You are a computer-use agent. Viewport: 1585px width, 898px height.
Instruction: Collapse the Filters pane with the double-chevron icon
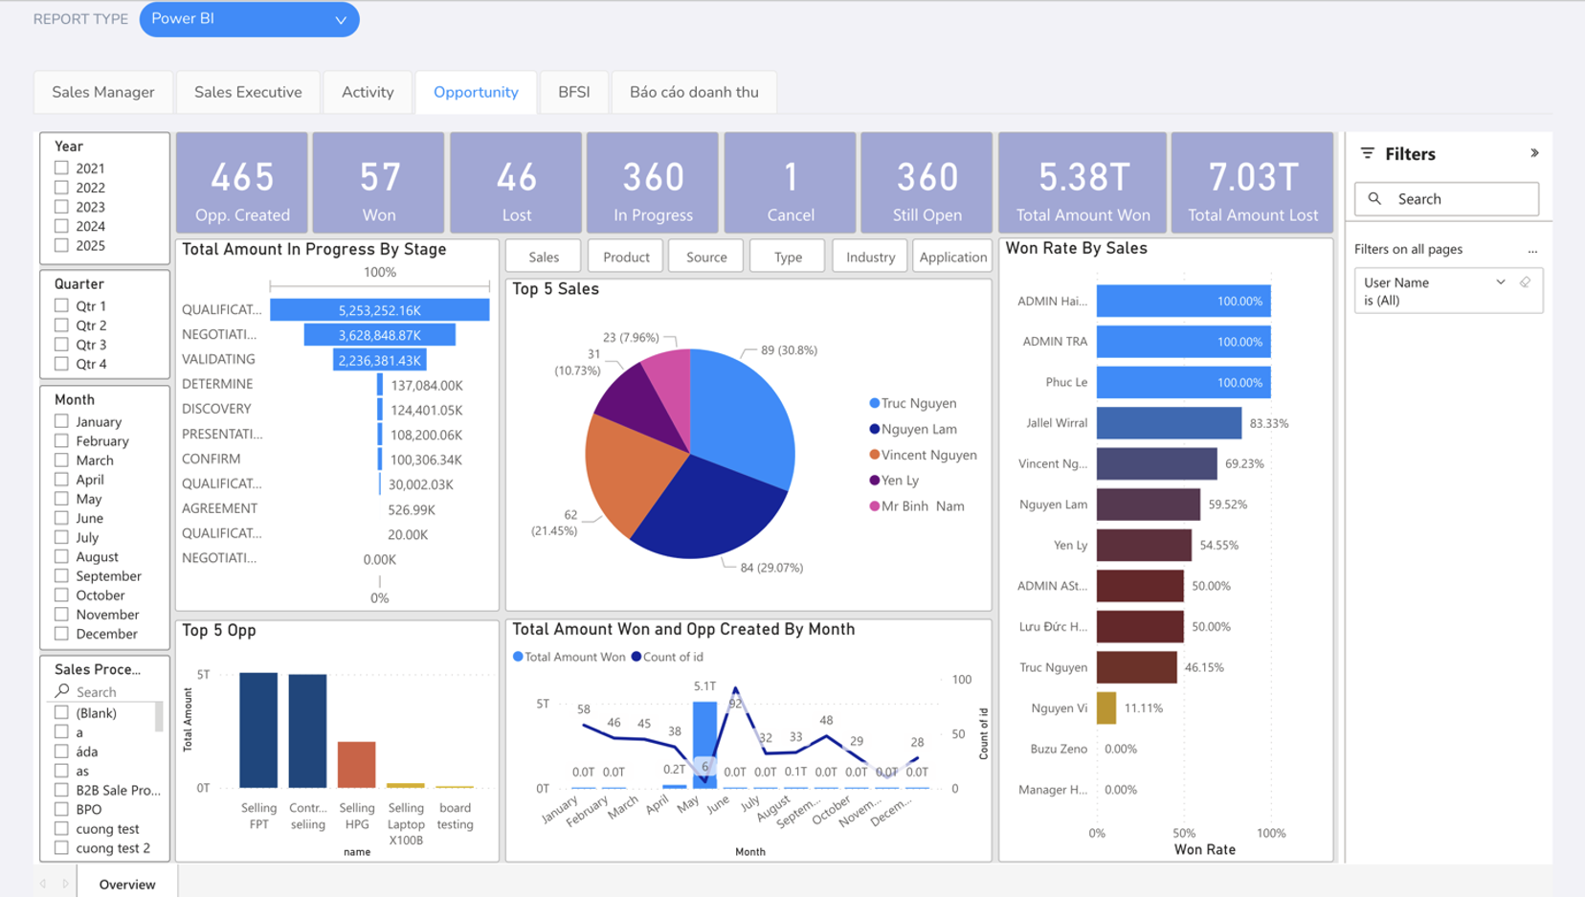[1534, 153]
